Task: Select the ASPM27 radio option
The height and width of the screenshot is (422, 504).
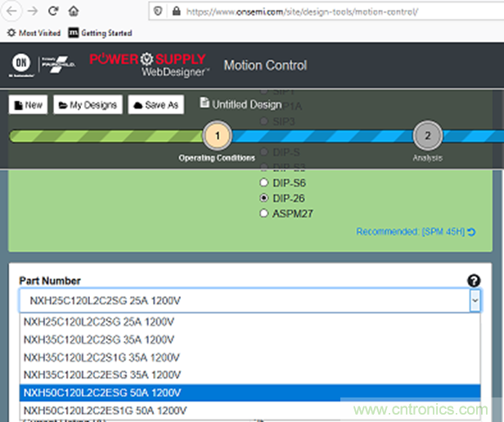Action: click(264, 213)
